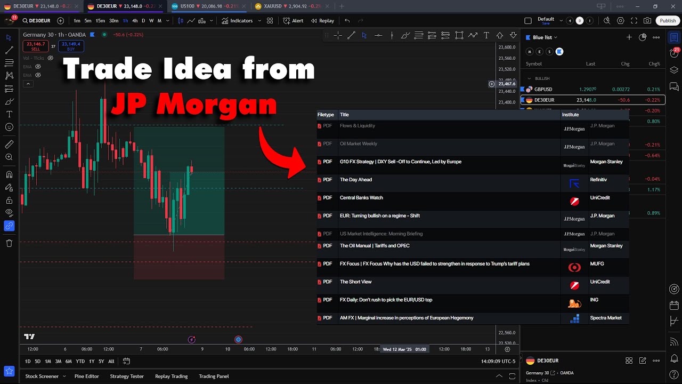Open the Trading Panel tab
The width and height of the screenshot is (682, 384).
pos(214,376)
